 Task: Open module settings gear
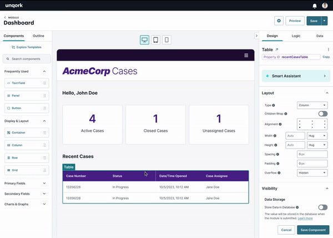click(x=279, y=21)
